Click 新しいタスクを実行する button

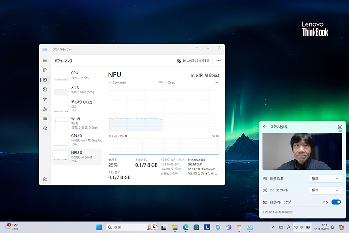(x=193, y=61)
